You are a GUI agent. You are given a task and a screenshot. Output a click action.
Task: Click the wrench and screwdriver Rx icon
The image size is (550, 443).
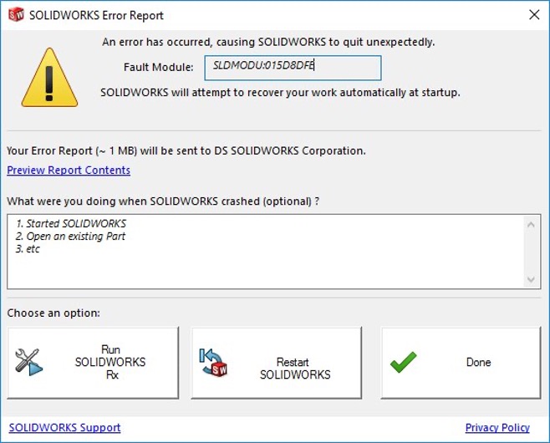pyautogui.click(x=28, y=362)
